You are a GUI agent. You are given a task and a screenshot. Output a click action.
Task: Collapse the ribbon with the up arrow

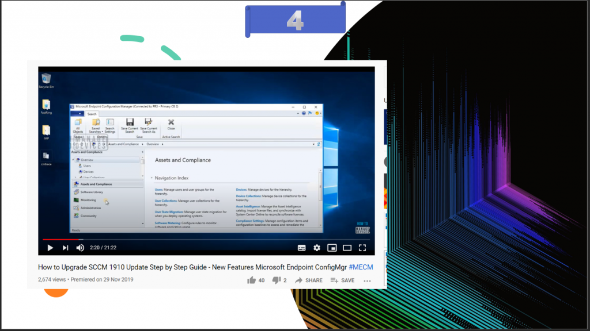point(298,113)
